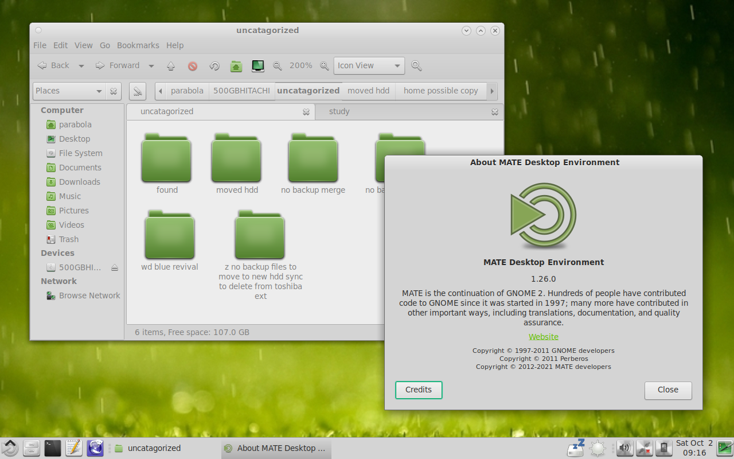Open Videos in the sidebar
The image size is (734, 459).
[72, 225]
